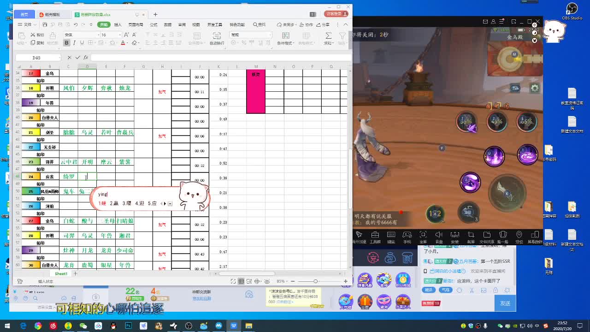590x332 pixels.
Task: Click the 自动换行 wrap text button
Action: pyautogui.click(x=217, y=39)
